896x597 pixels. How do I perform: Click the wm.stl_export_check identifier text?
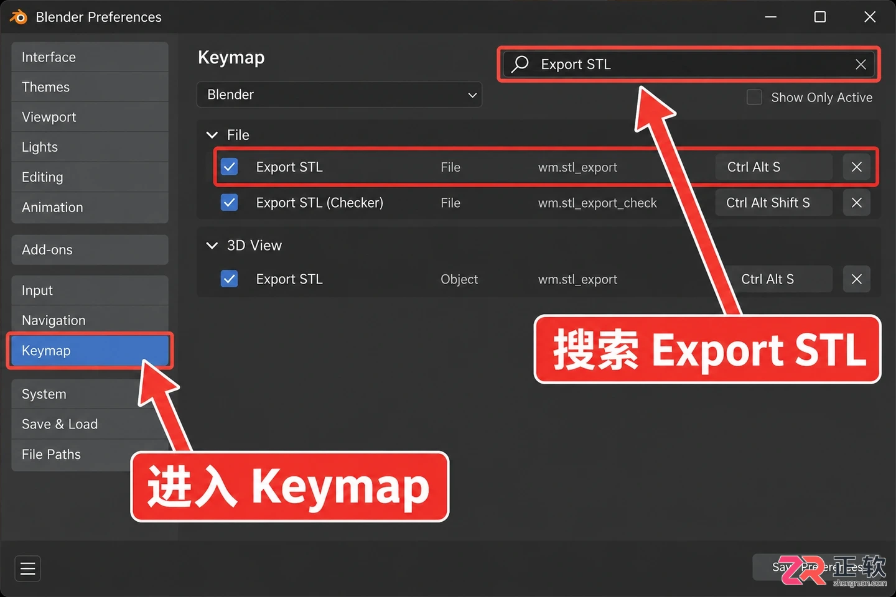(597, 203)
